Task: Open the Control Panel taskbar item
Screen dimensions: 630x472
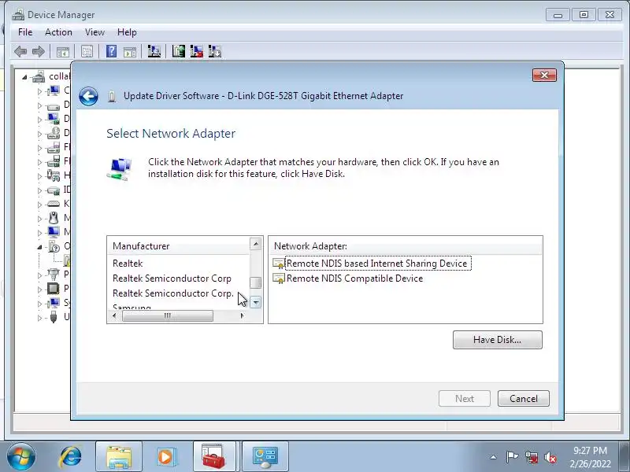Action: [265, 457]
